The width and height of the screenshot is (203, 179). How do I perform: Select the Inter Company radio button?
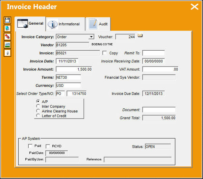click(x=38, y=106)
